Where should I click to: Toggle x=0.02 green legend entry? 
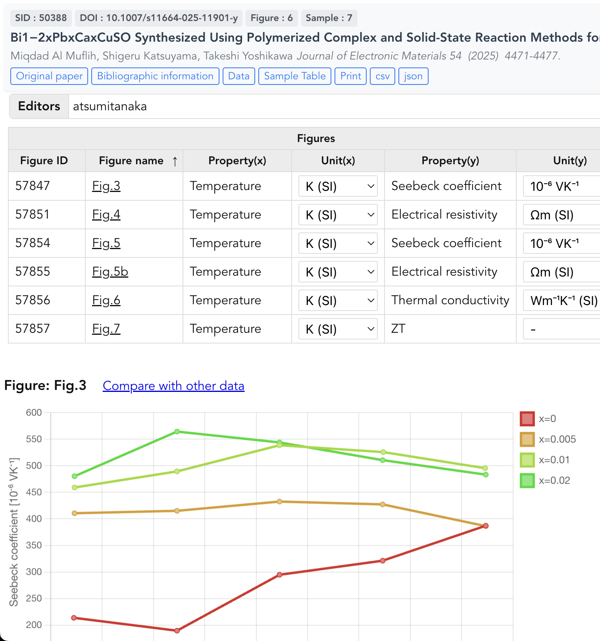pyautogui.click(x=527, y=480)
